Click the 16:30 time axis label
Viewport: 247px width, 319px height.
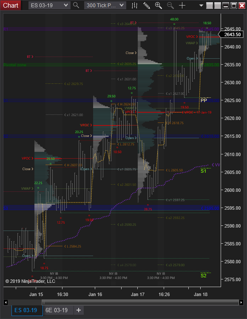point(62,294)
